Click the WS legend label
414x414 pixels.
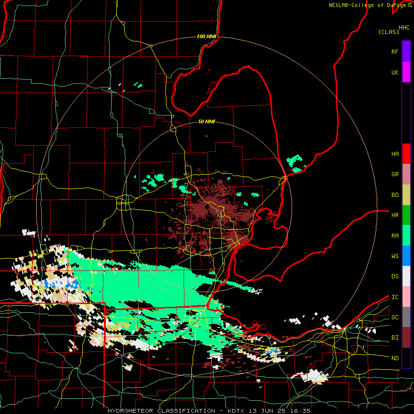tap(395, 256)
